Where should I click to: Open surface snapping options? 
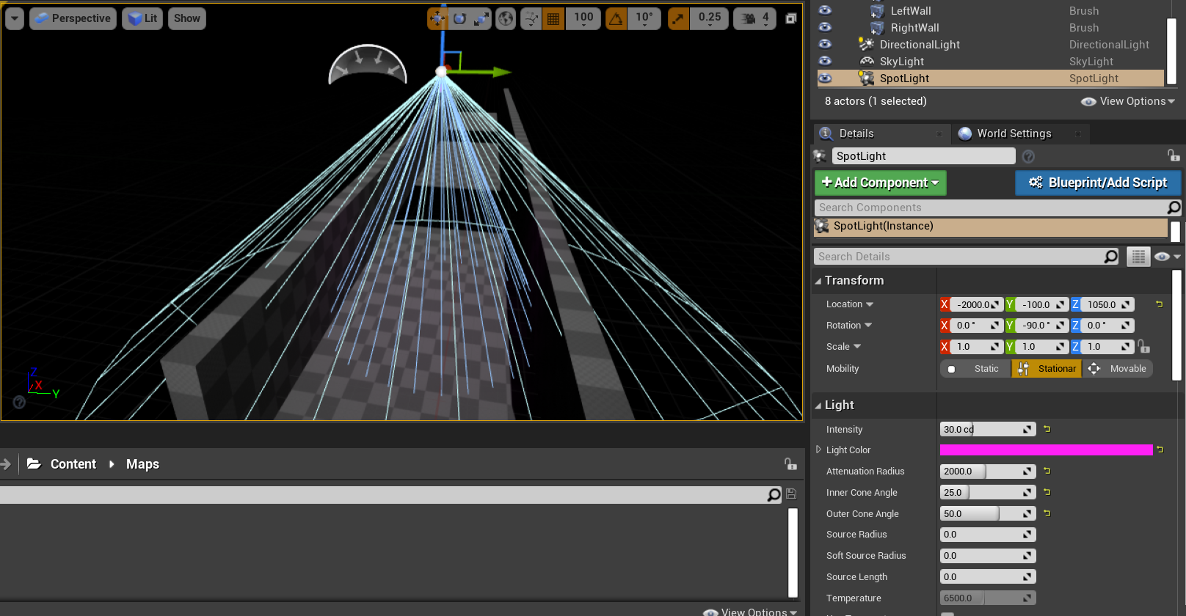coord(531,19)
